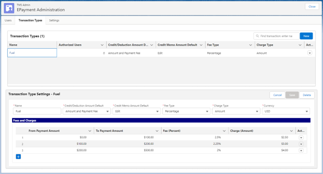Click the $4.00 charge cell
The height and width of the screenshot is (174, 323).
coord(262,150)
